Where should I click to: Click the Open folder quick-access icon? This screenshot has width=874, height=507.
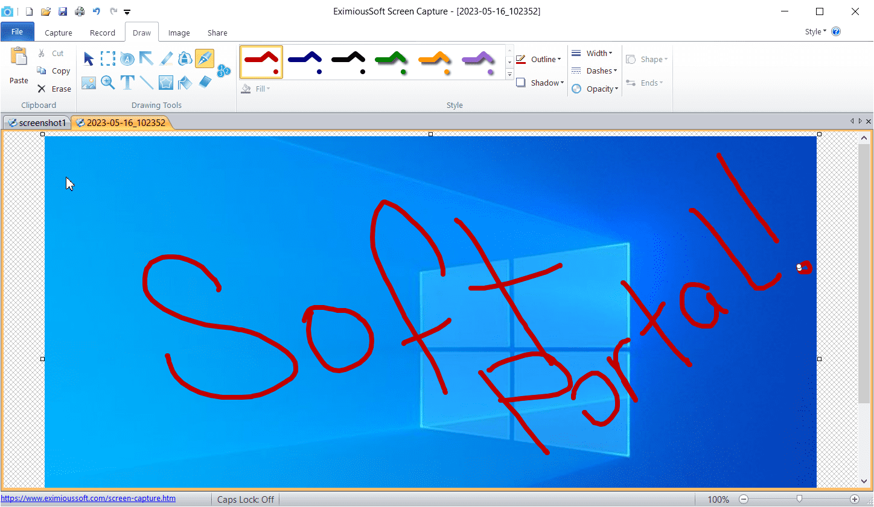click(x=46, y=11)
